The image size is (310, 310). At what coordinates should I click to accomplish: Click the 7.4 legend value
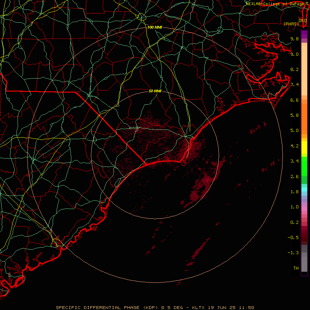pyautogui.click(x=294, y=85)
